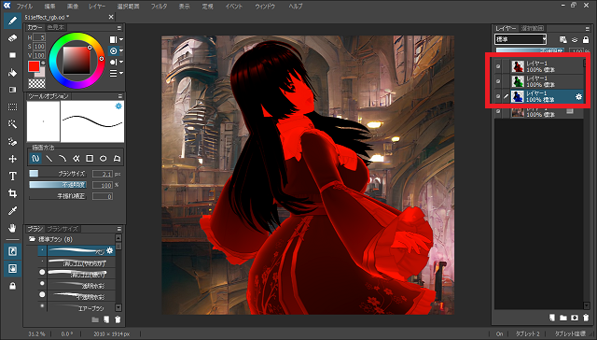This screenshot has height=340, width=597.
Task: Select the filled rectangle shape tool
Action: 12,55
